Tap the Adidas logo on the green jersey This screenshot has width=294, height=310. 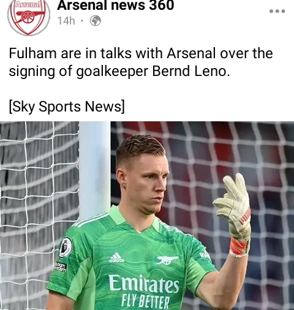tap(116, 257)
